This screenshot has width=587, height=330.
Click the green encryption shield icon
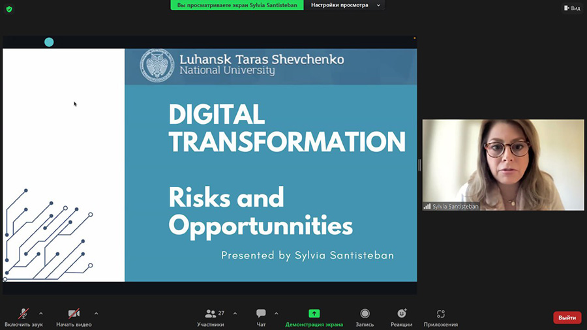[9, 9]
